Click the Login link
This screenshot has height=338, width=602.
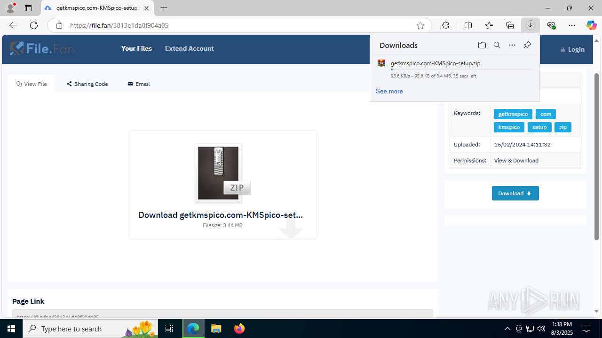(x=572, y=49)
